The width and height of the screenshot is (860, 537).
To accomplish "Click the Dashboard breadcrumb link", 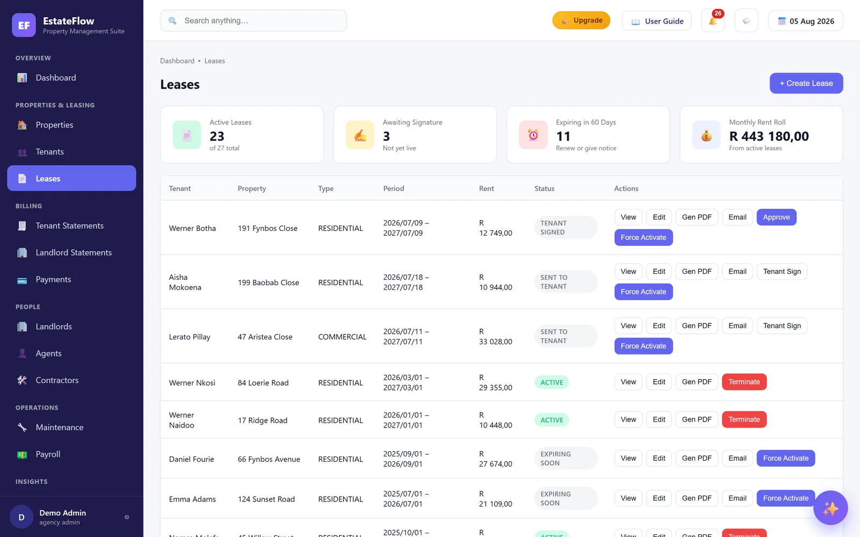I will pos(177,61).
